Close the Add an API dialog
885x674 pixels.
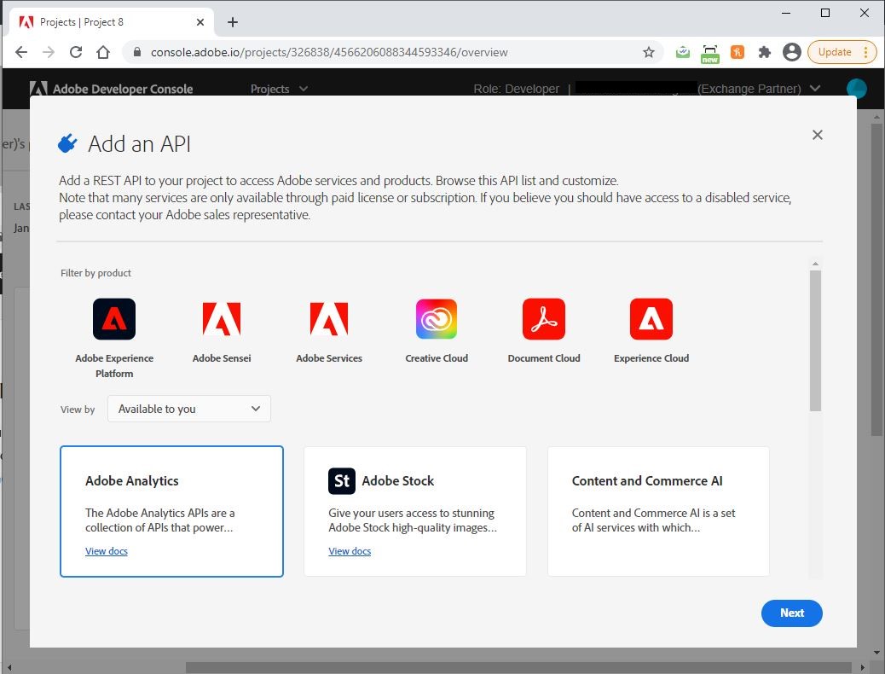click(x=817, y=135)
